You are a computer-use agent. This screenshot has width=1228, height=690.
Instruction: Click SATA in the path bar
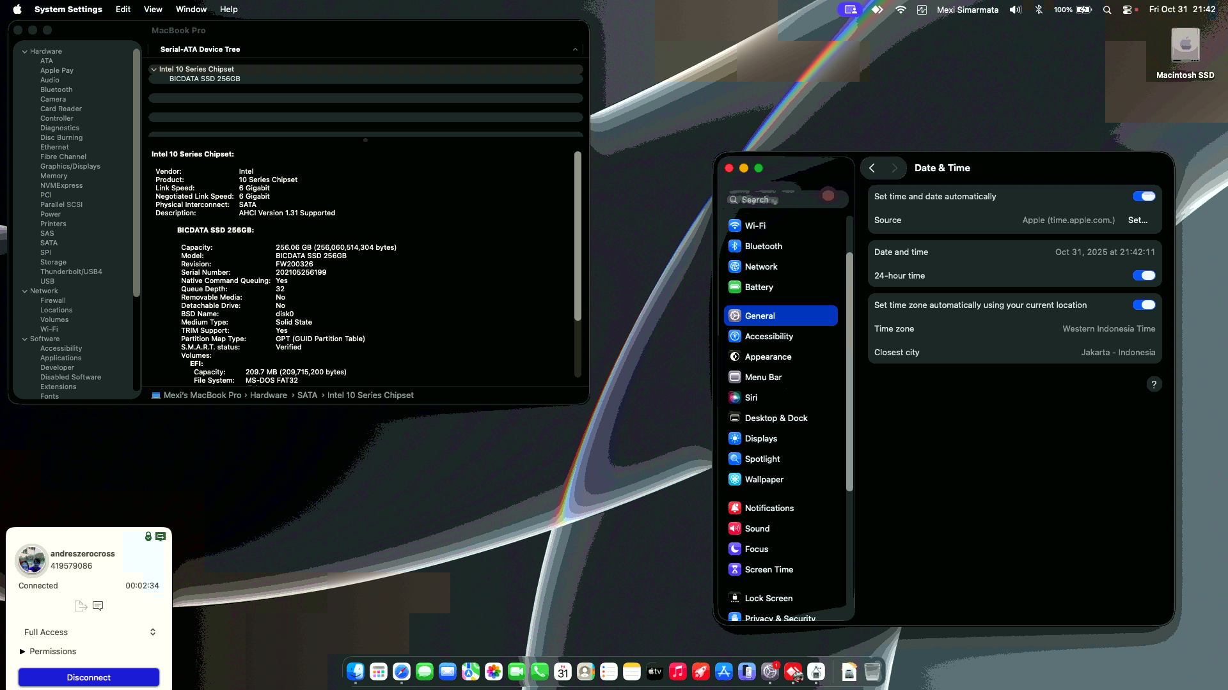coord(307,395)
